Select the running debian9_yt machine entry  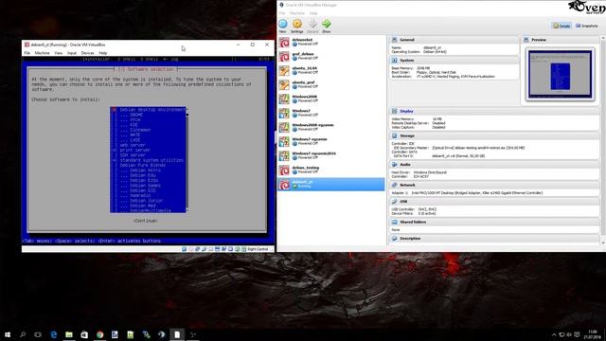pyautogui.click(x=331, y=185)
